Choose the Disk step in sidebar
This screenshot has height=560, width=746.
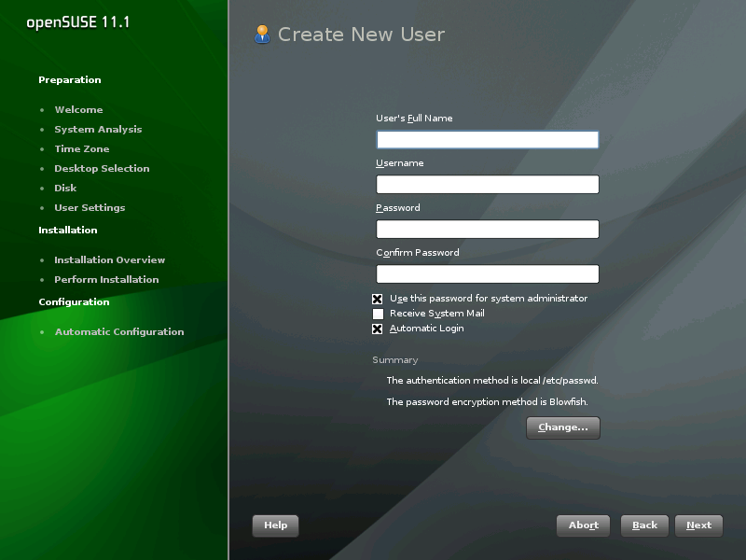tap(65, 189)
